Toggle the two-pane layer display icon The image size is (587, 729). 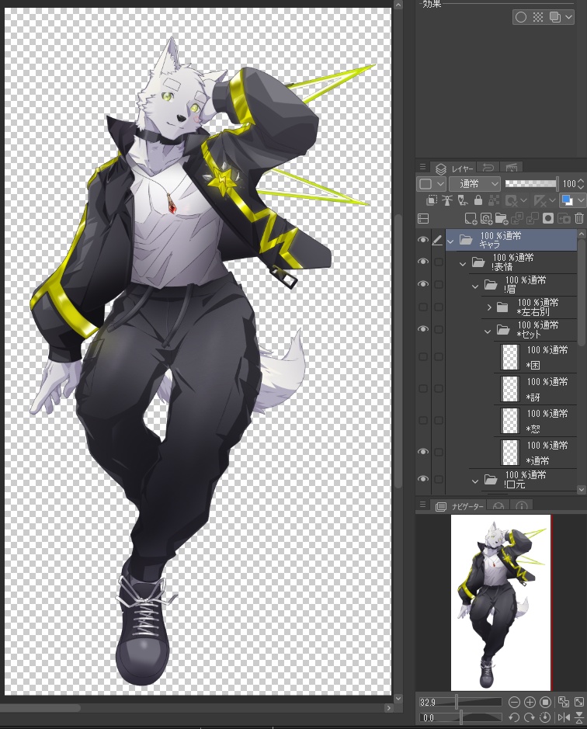pos(423,218)
